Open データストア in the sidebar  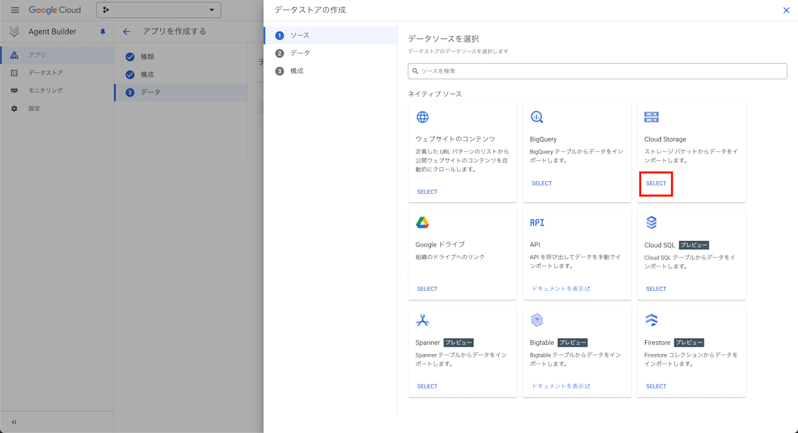[57, 73]
